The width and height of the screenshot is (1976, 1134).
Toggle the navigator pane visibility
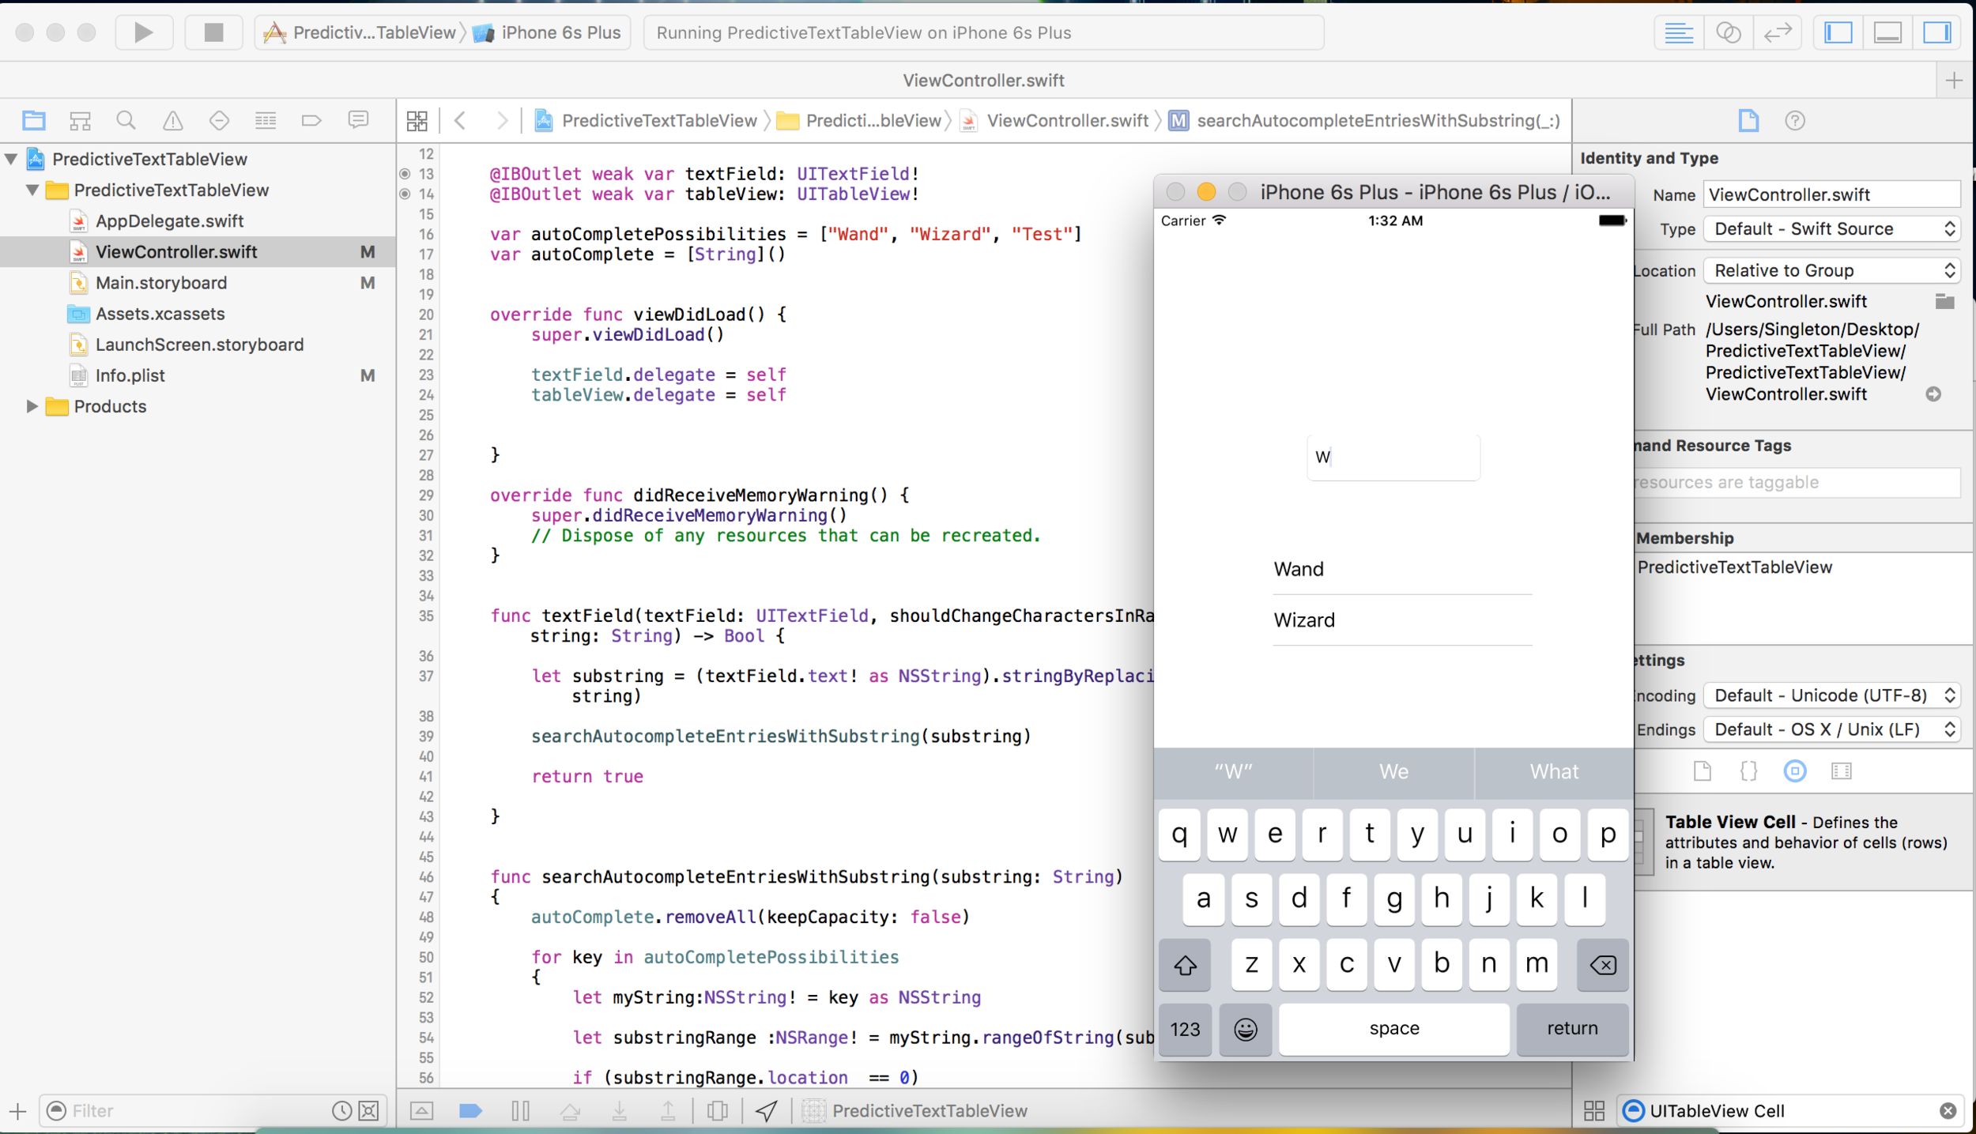point(1838,32)
